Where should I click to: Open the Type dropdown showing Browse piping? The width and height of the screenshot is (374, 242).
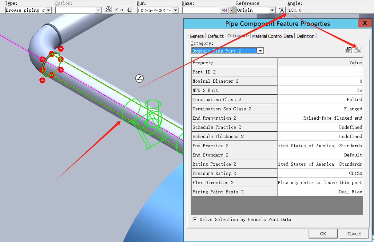48,10
